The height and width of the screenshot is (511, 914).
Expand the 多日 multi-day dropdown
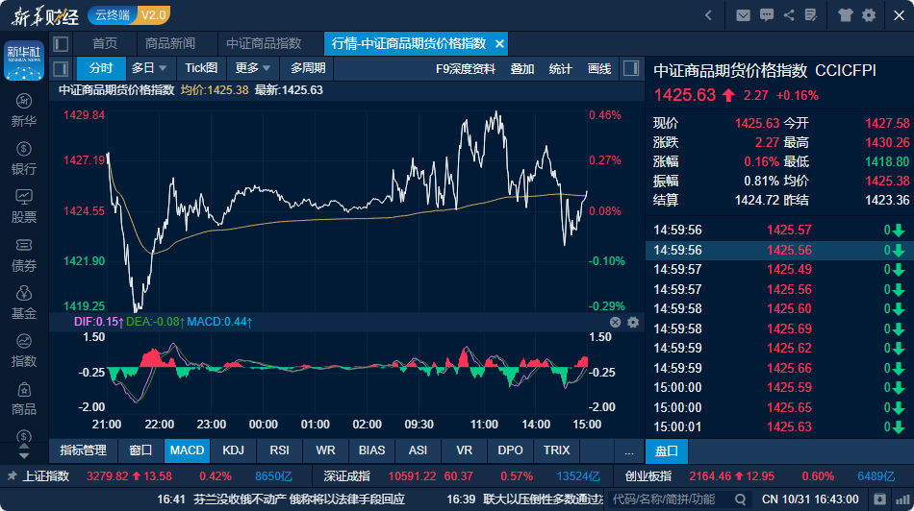pyautogui.click(x=149, y=68)
